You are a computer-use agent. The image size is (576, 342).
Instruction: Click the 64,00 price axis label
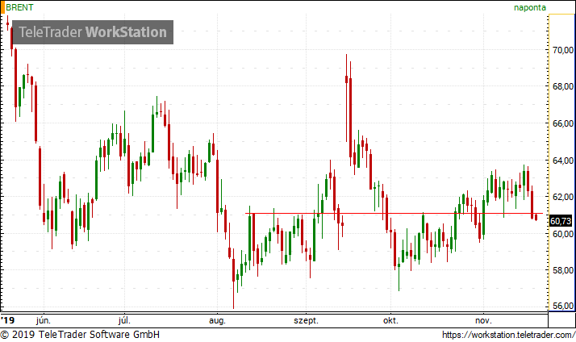click(563, 161)
